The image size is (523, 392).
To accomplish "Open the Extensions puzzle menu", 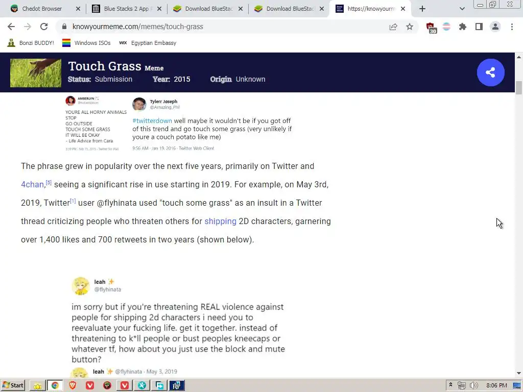I will click(463, 27).
